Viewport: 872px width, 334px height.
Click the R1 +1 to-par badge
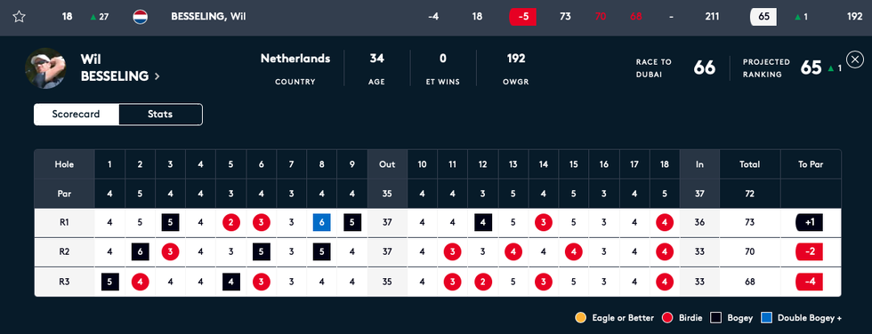pos(809,223)
